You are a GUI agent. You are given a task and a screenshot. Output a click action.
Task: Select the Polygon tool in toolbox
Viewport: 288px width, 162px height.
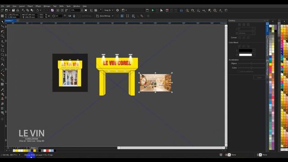(x=2, y=59)
